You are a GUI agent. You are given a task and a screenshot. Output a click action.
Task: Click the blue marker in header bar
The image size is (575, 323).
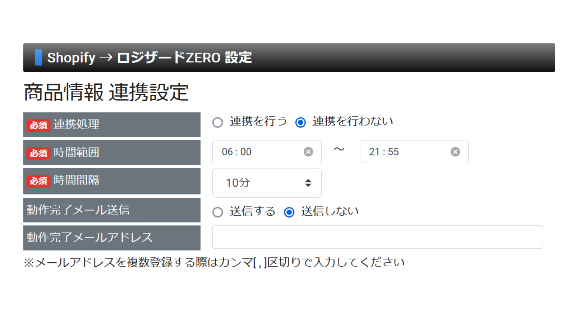click(38, 57)
